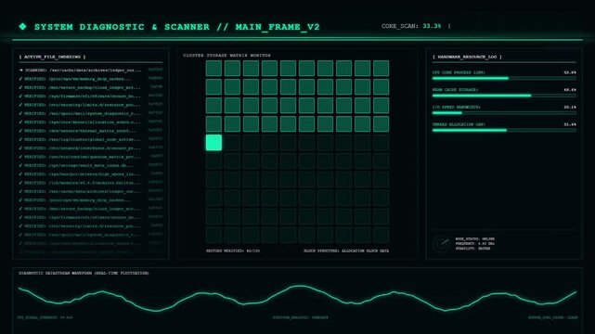Click the circular gauge icon beside NODE_STATUS
The height and width of the screenshot is (334, 595).
[x=442, y=244]
